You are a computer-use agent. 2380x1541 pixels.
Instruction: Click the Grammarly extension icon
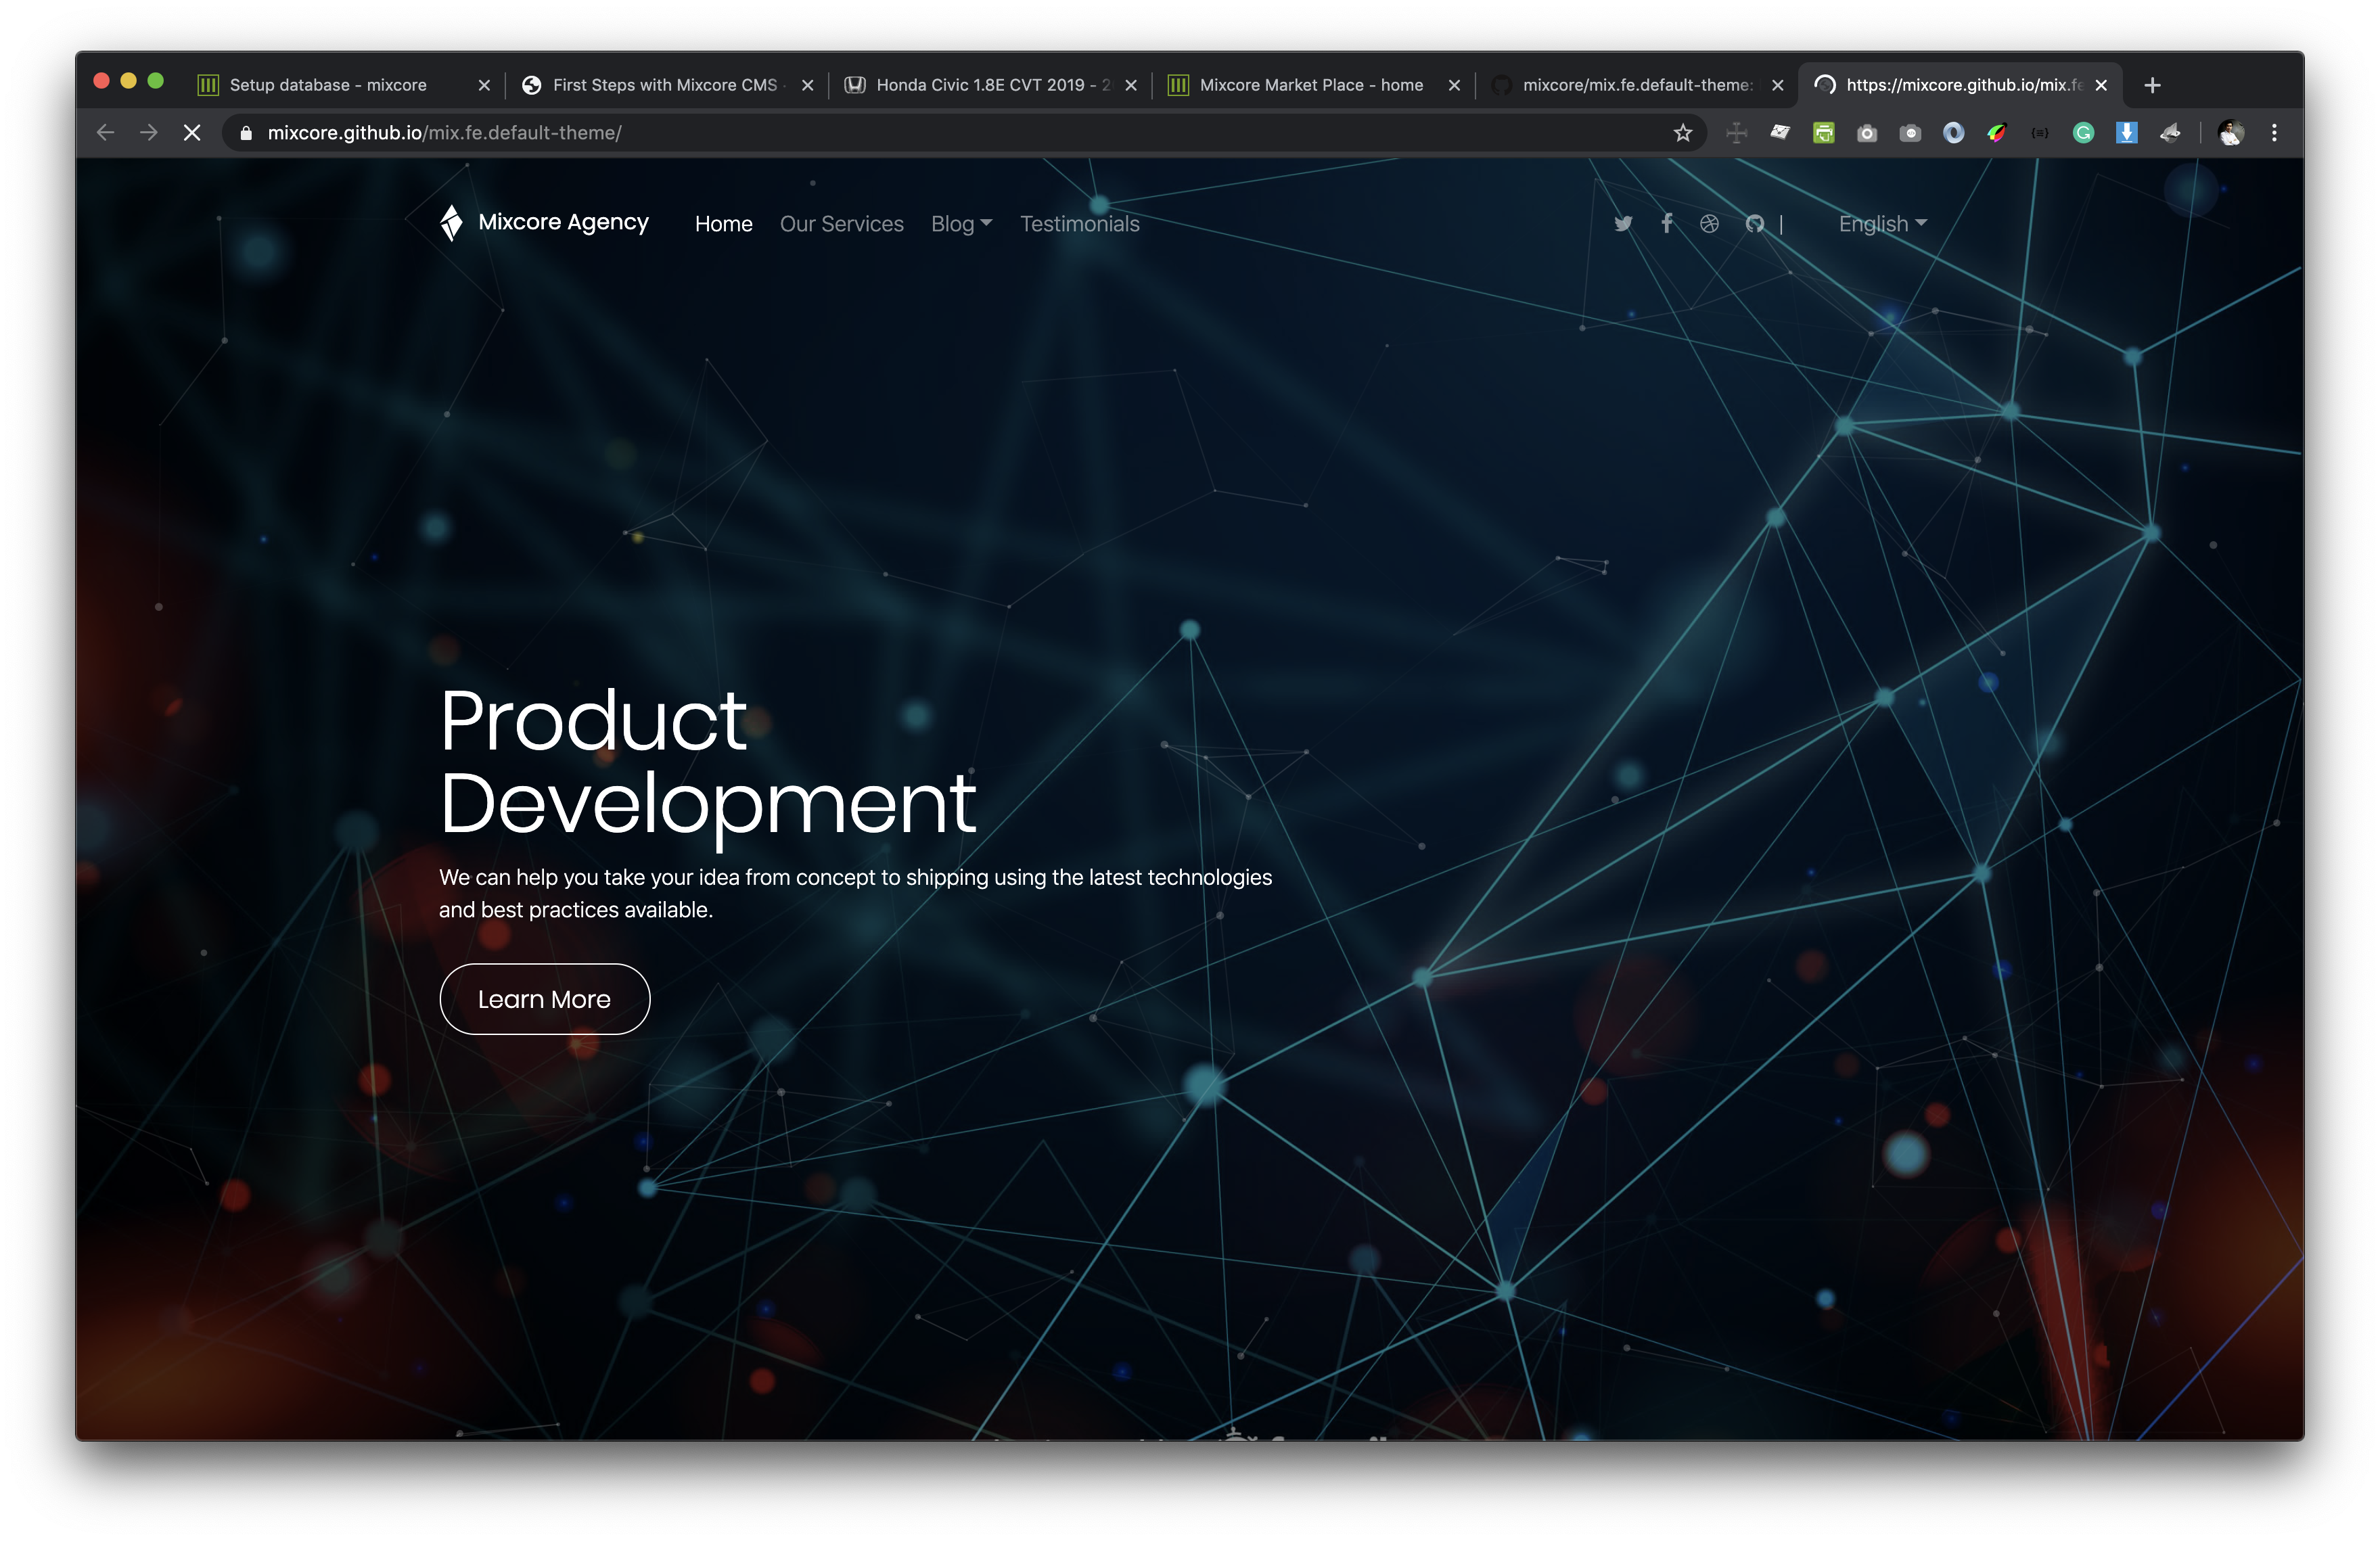click(x=2083, y=133)
